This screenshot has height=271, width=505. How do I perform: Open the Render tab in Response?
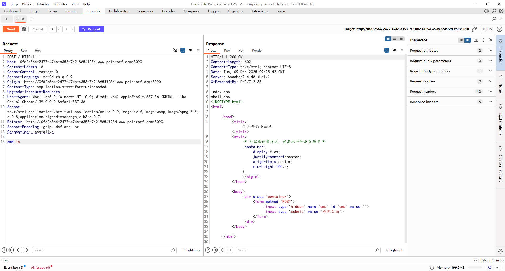click(x=257, y=51)
